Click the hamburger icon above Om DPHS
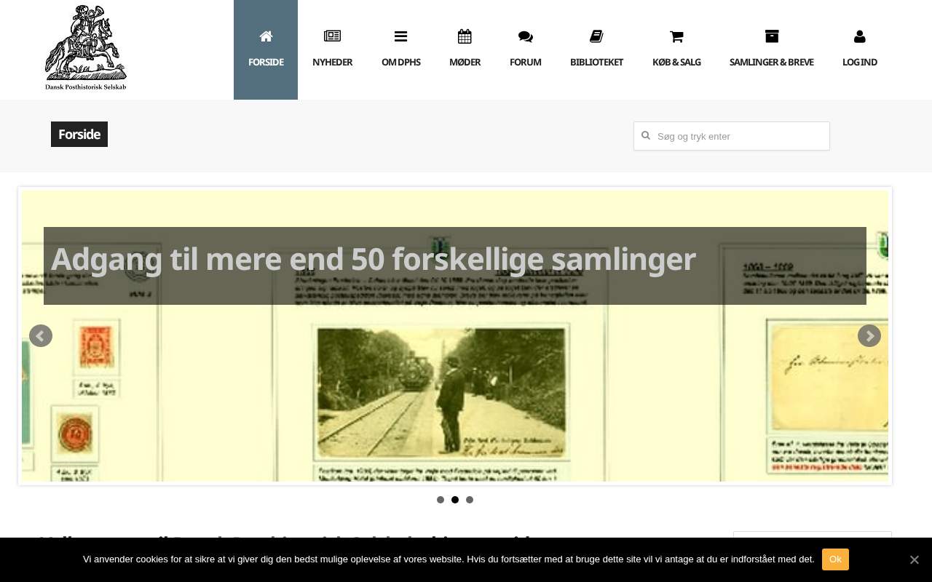 400,36
